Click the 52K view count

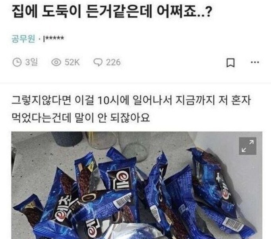tap(72, 63)
